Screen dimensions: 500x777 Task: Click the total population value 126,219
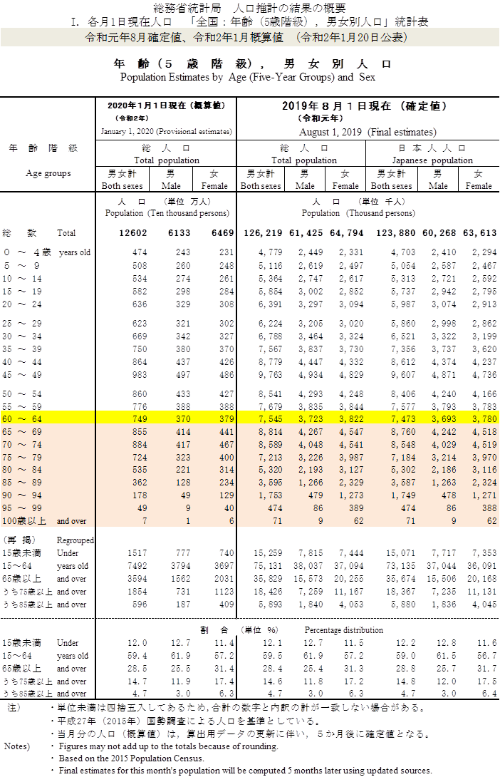[x=261, y=233]
